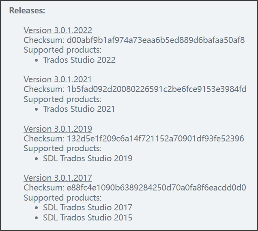Image resolution: width=258 pixels, height=231 pixels.
Task: Click the Releases heading
Action: coord(27,11)
